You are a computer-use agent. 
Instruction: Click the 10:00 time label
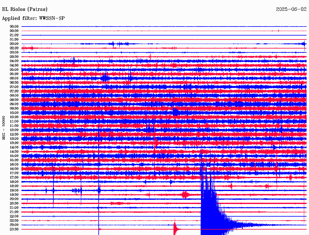tap(14, 113)
